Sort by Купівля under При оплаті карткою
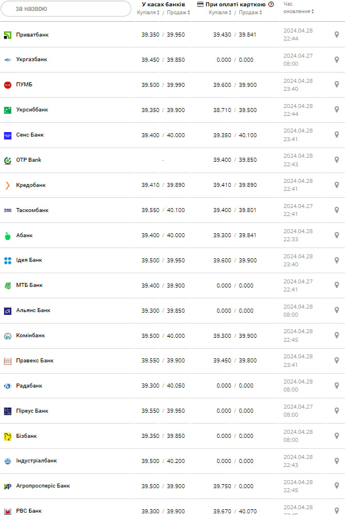This screenshot has width=345, height=515. click(x=220, y=13)
